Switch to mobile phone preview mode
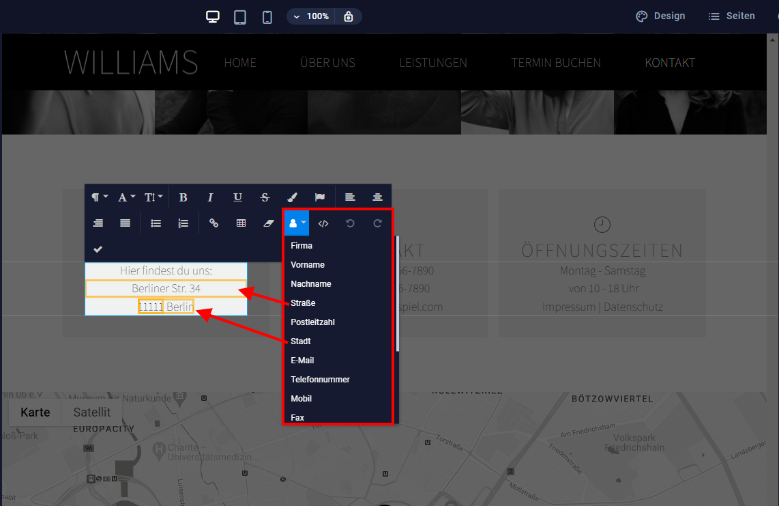 point(267,17)
